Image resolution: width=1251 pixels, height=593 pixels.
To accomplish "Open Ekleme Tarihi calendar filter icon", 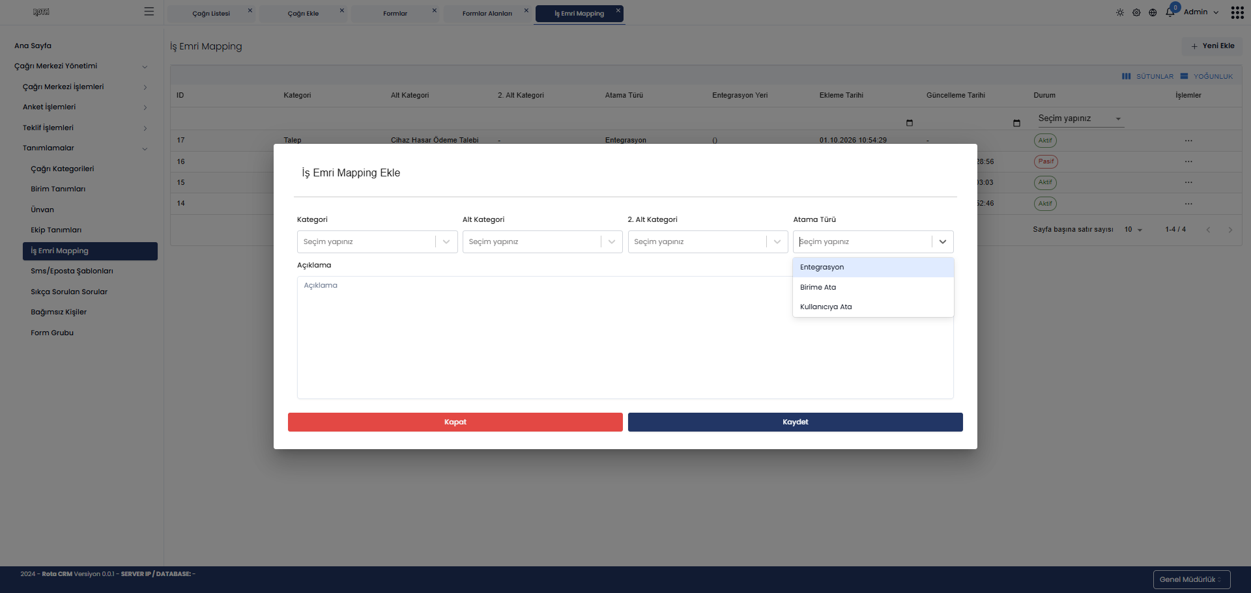I will tap(910, 122).
